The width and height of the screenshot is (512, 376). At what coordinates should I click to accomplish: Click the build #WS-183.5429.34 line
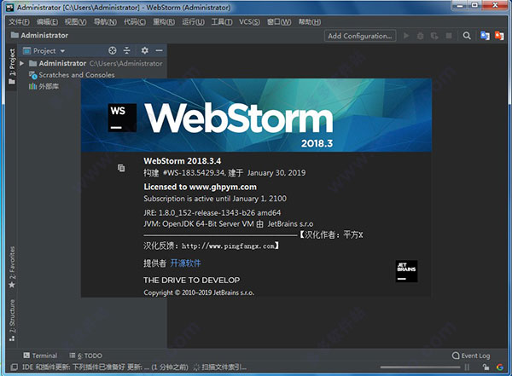coord(224,173)
